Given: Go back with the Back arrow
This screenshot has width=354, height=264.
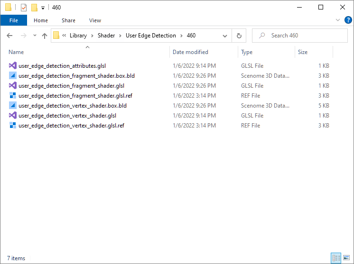Looking at the screenshot, I should point(9,36).
